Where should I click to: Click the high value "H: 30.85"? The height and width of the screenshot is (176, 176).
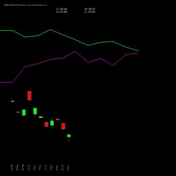pos(90,9)
